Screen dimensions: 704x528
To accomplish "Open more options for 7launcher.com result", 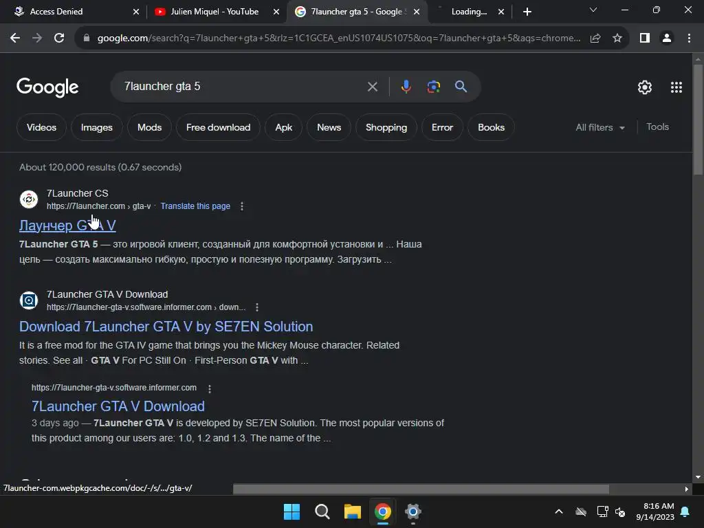I will pyautogui.click(x=242, y=206).
